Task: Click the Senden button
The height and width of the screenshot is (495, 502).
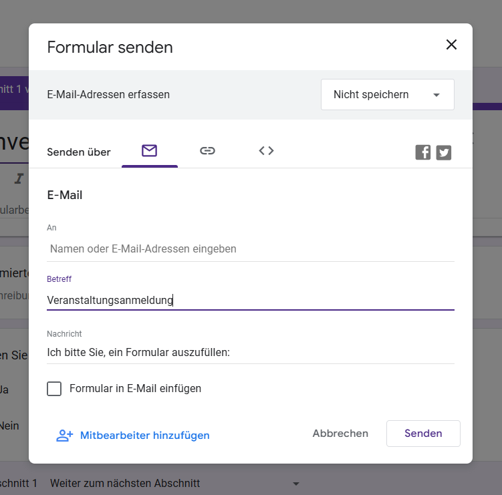Action: [423, 434]
